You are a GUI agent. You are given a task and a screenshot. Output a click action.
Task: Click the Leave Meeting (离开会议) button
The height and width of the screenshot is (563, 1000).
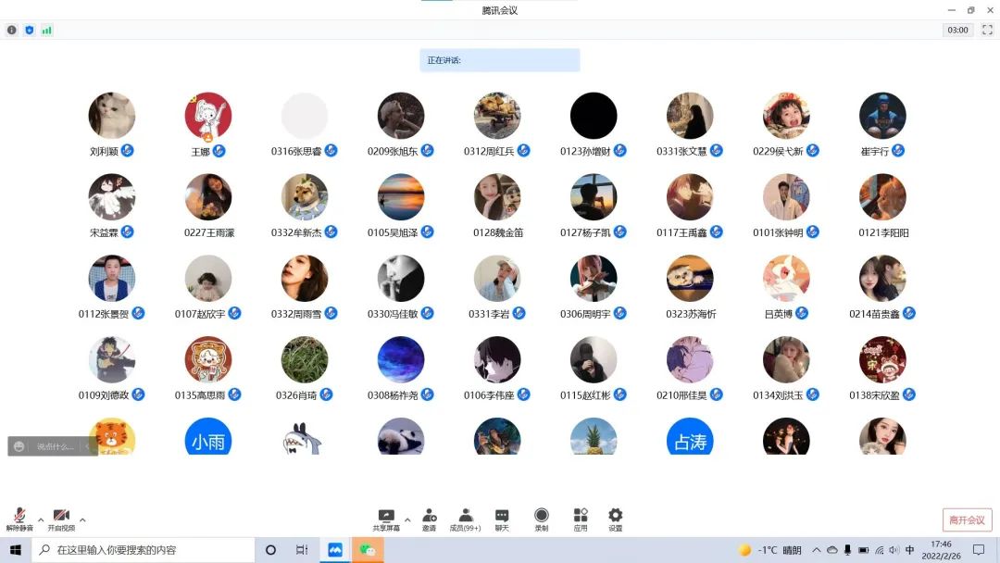967,519
